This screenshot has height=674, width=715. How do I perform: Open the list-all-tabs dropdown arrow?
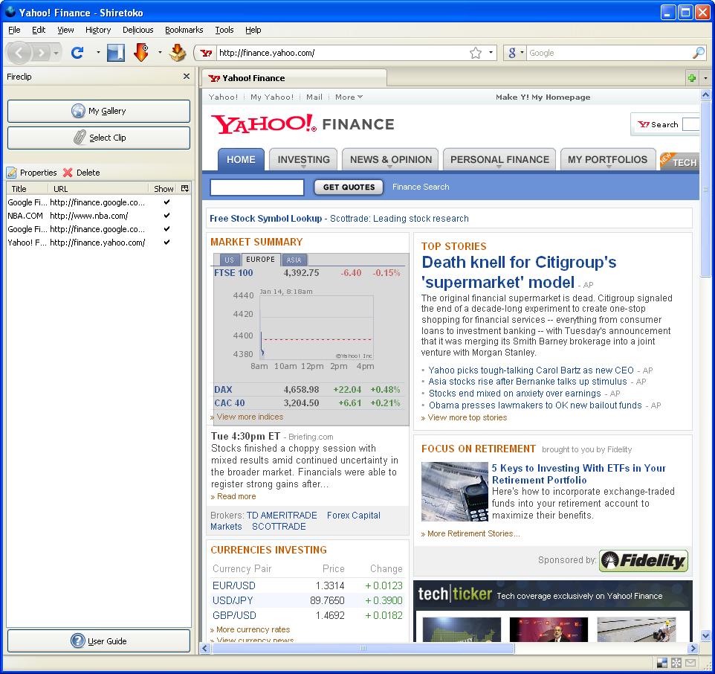pos(705,78)
